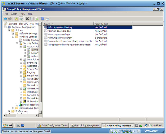Click the Policy-based QoS chart icon
This screenshot has width=166, height=134.
pos(21,105)
